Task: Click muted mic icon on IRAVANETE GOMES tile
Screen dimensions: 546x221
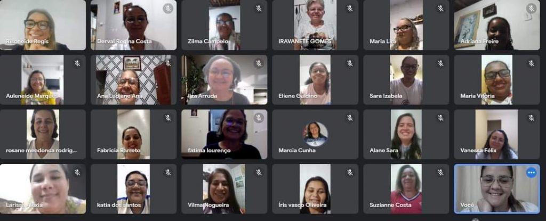Action: pyautogui.click(x=350, y=9)
